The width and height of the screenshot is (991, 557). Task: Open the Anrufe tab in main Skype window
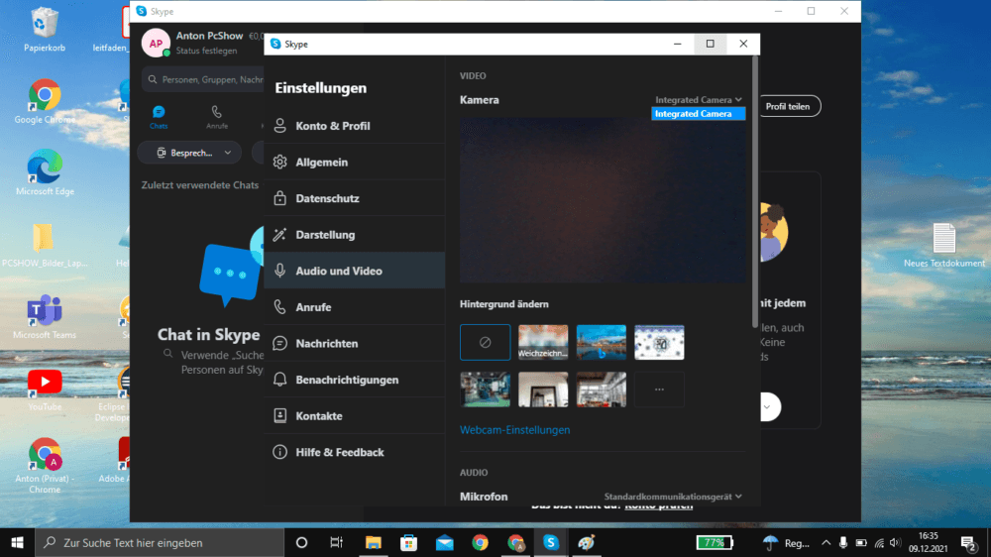tap(217, 118)
